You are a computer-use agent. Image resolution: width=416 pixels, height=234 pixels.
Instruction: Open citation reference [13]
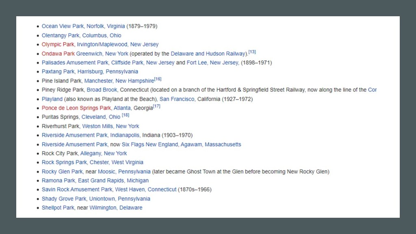click(x=252, y=52)
